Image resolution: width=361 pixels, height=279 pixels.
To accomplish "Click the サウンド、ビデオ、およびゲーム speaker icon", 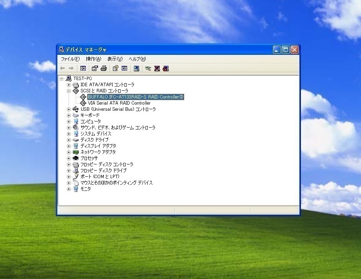I will [x=76, y=128].
